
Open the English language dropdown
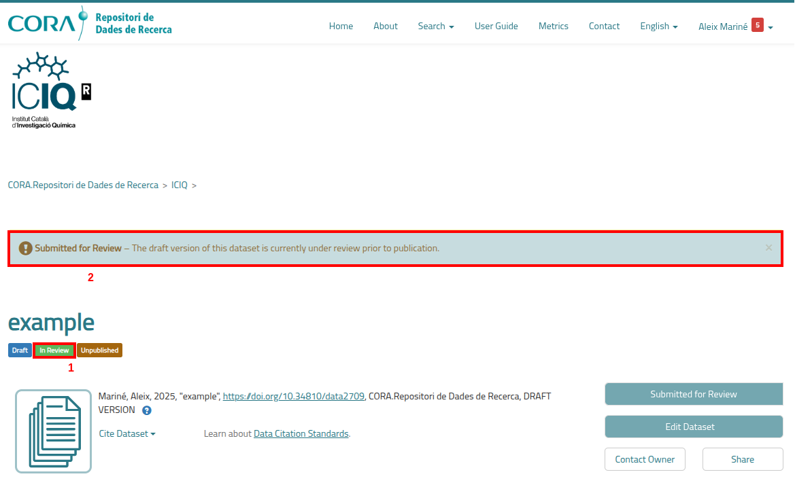(658, 26)
